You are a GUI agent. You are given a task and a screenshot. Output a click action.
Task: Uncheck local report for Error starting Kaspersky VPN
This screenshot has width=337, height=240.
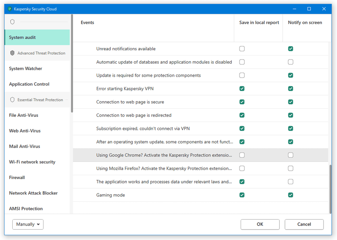point(242,89)
